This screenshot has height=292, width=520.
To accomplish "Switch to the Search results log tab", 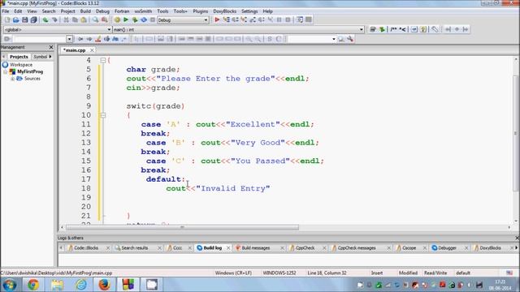I will pyautogui.click(x=134, y=248).
